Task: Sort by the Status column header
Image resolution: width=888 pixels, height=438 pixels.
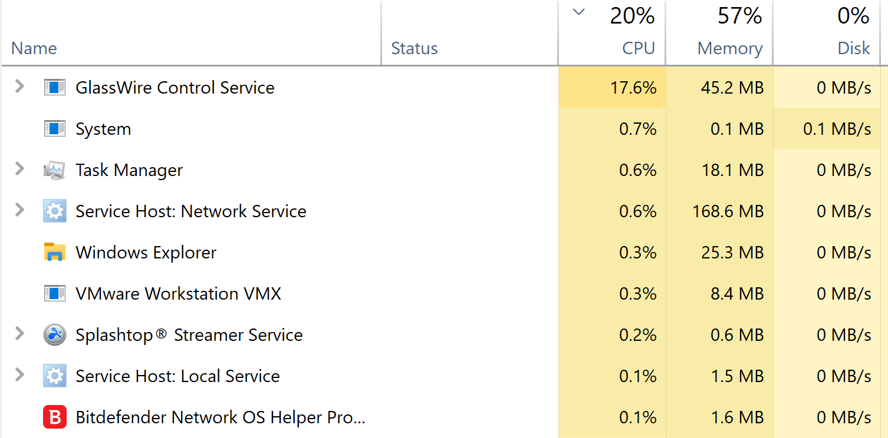Action: point(415,48)
